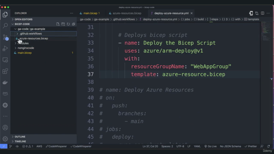Click the source control compare icon in toolbar
274x154 pixels.
point(257,13)
